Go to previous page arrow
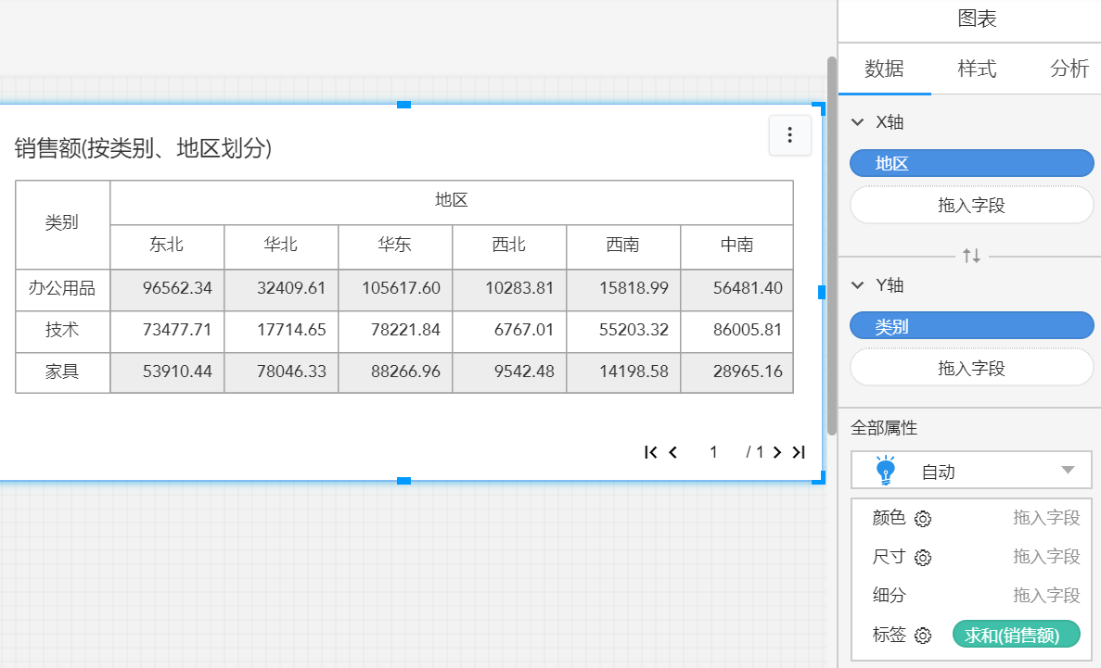The height and width of the screenshot is (668, 1101). click(673, 452)
